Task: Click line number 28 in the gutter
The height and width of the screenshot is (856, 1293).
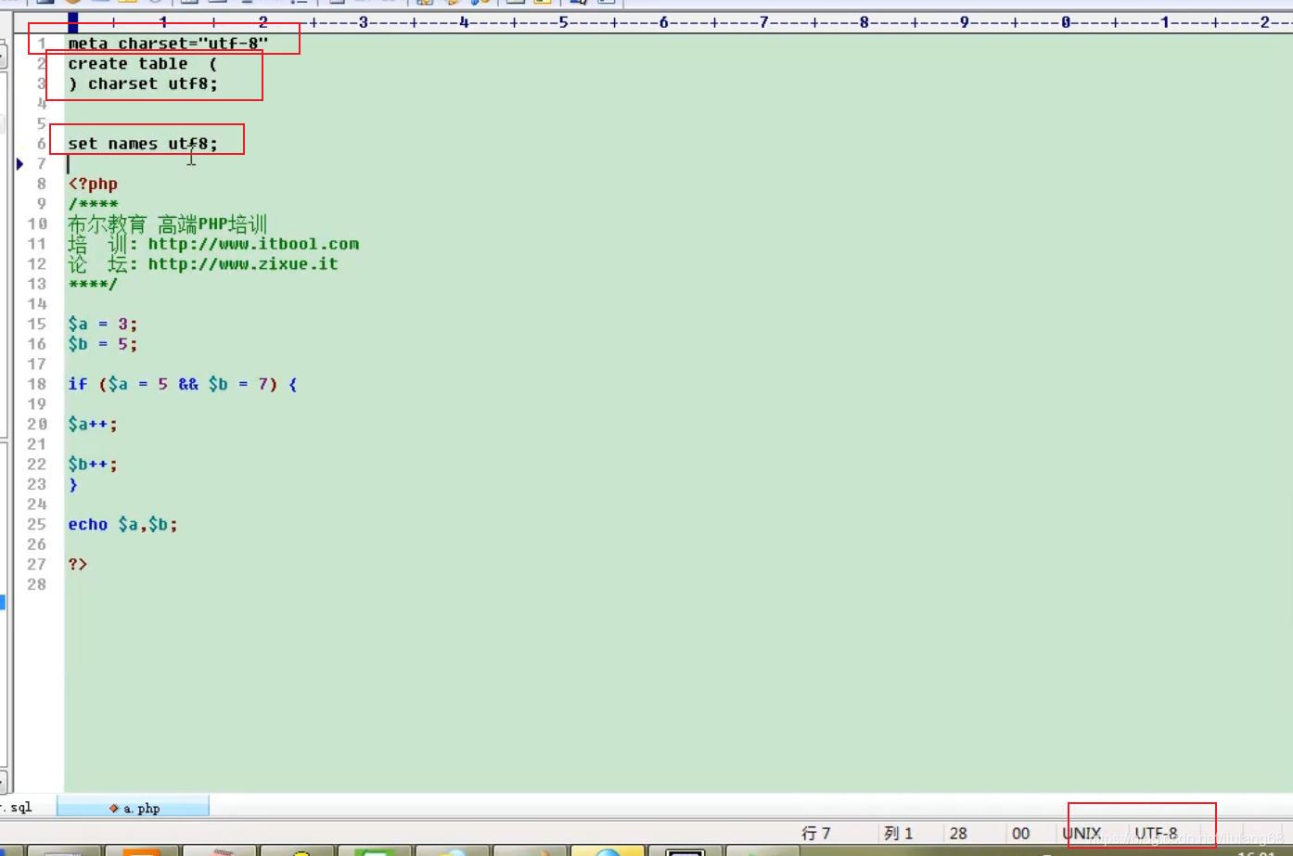Action: click(x=37, y=584)
